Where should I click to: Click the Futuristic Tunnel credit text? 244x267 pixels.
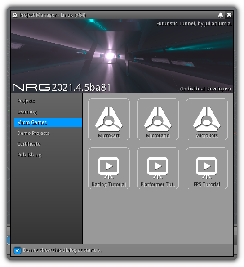click(194, 23)
